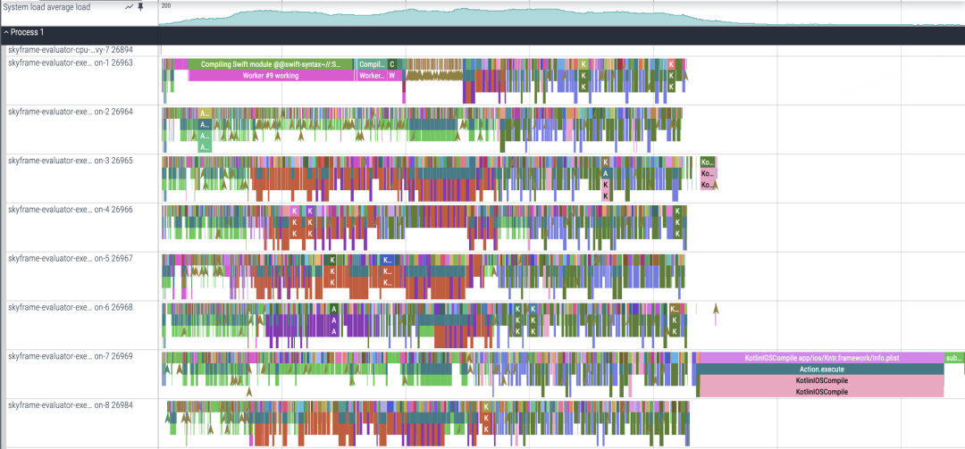This screenshot has width=965, height=449.
Task: Click the line chart icon on System load track
Action: tap(130, 7)
